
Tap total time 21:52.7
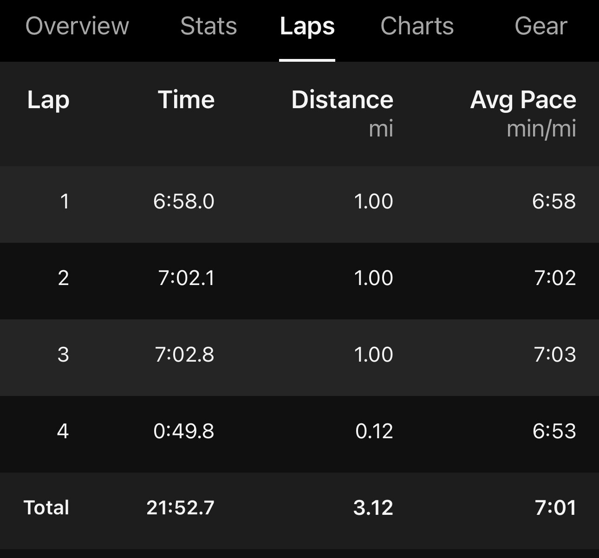[181, 507]
